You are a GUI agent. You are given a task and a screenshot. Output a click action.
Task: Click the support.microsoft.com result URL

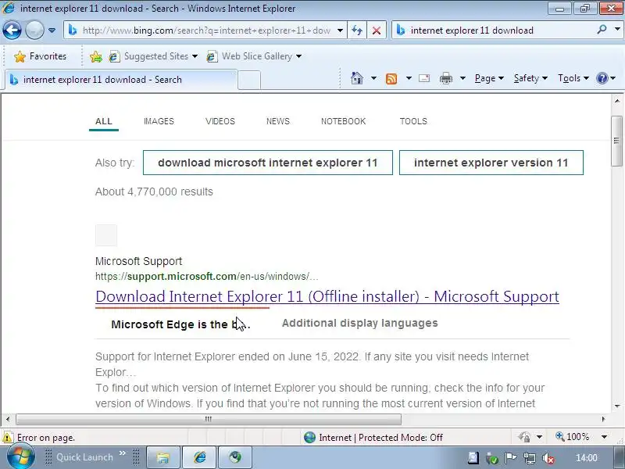(x=207, y=277)
